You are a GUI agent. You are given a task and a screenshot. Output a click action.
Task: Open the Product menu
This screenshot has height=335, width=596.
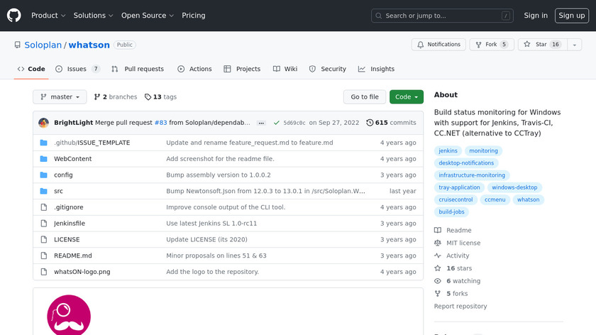tap(48, 15)
